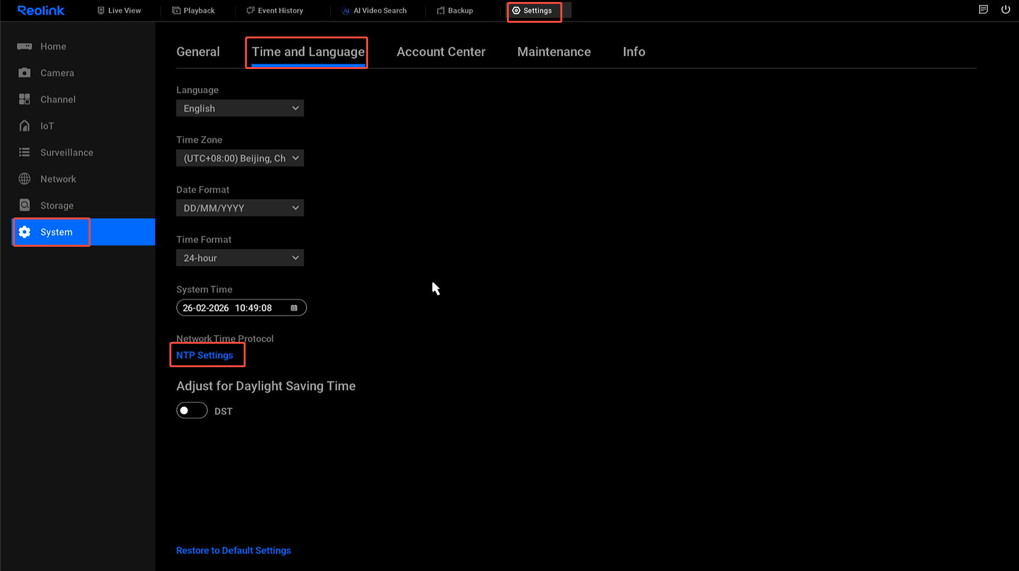Open the Language dropdown

pyautogui.click(x=240, y=108)
